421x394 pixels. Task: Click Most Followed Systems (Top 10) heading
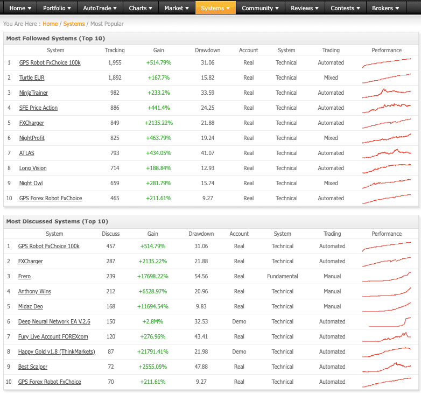[55, 38]
